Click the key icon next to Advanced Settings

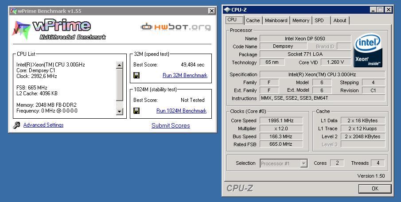[x=16, y=125]
